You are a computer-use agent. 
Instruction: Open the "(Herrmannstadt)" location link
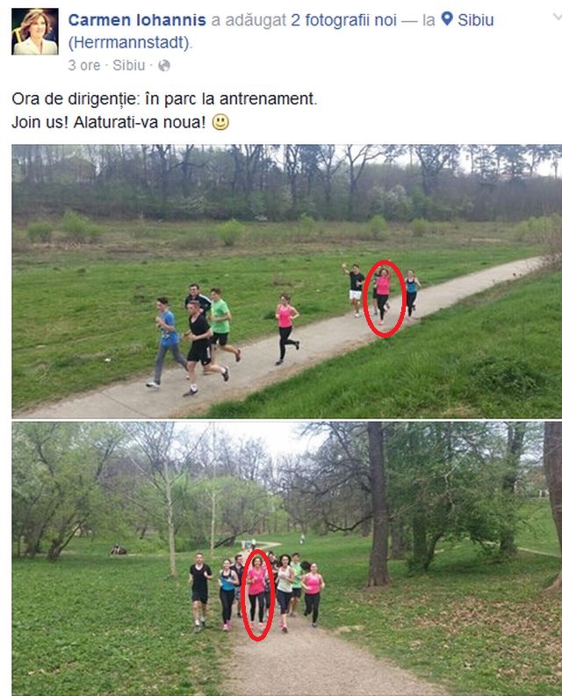click(130, 42)
